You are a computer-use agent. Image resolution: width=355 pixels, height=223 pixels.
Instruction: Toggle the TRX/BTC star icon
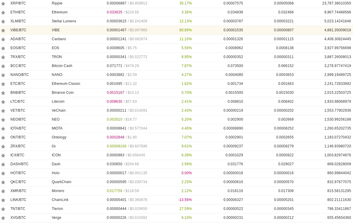coord(3,57)
